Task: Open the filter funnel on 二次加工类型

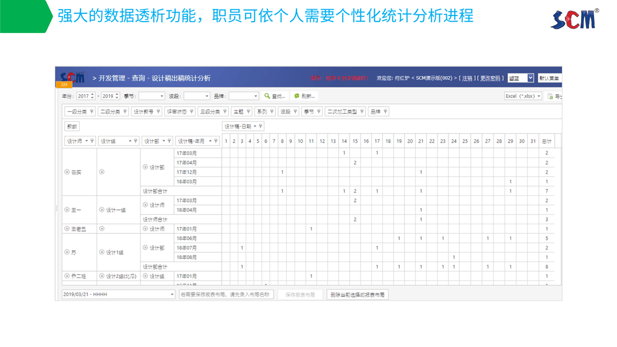Action: pos(362,111)
